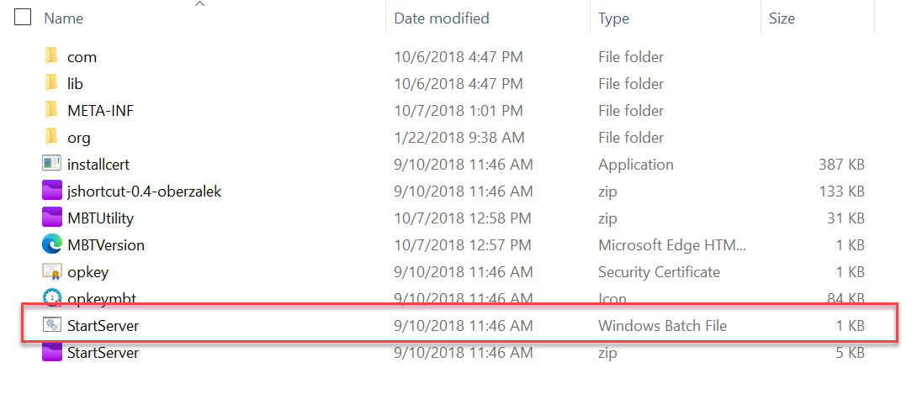Select the META-INF folder name

click(x=101, y=110)
